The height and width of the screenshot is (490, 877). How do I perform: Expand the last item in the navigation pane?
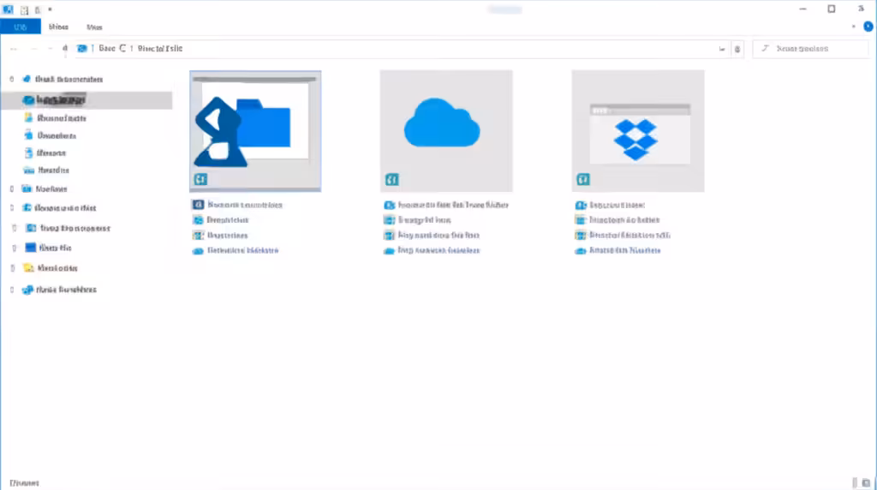tap(12, 290)
